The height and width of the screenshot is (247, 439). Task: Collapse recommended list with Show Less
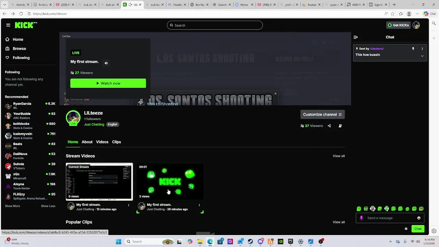[x=48, y=206]
